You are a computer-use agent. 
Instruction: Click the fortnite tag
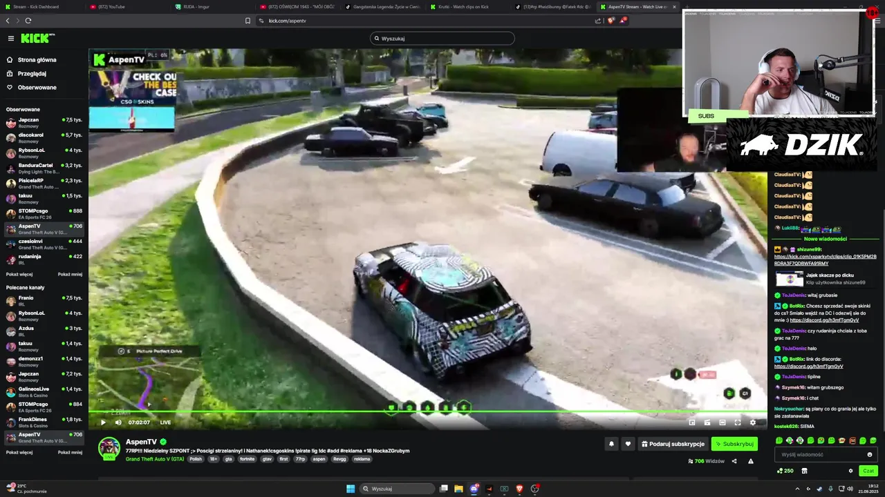(247, 459)
